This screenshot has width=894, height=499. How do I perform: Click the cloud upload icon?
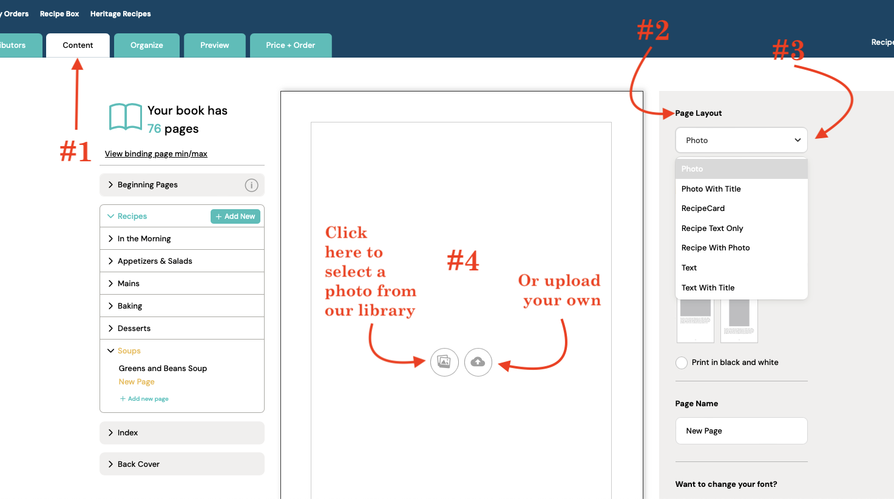478,362
